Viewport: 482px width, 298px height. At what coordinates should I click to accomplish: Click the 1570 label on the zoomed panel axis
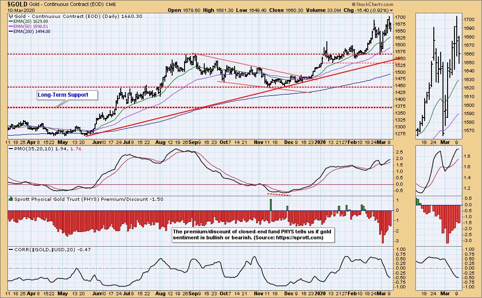click(x=469, y=131)
